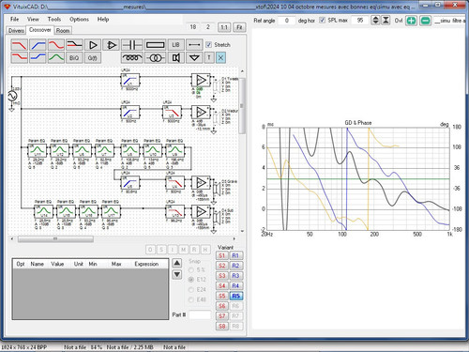Open the Options menu

(79, 19)
